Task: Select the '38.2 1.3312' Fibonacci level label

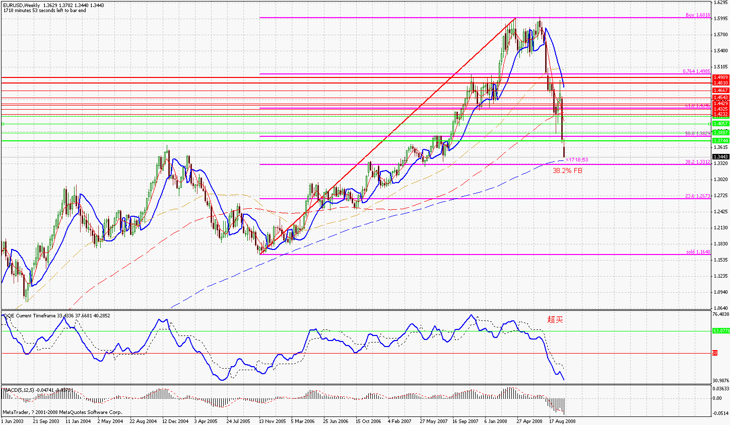Action: [x=698, y=162]
